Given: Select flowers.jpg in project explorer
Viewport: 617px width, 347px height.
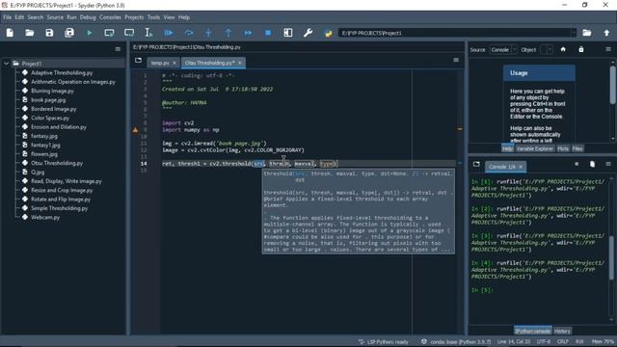Looking at the screenshot, I should 44,154.
